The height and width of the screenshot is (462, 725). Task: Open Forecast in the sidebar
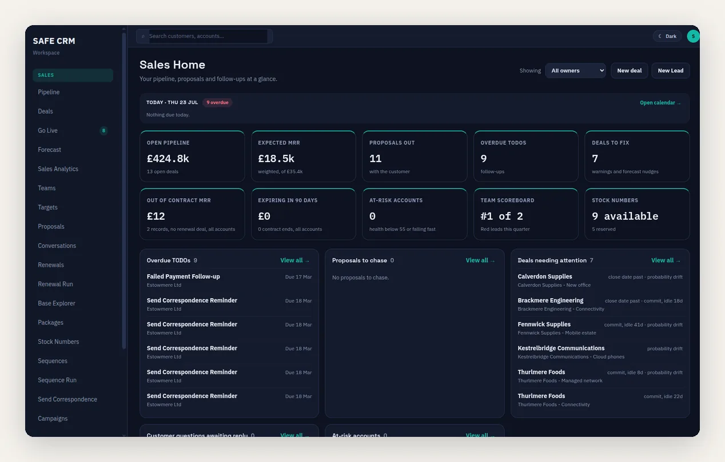click(73, 150)
